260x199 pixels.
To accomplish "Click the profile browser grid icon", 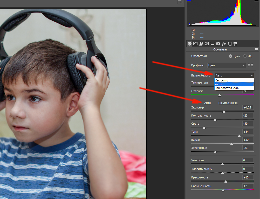I will coord(250,65).
